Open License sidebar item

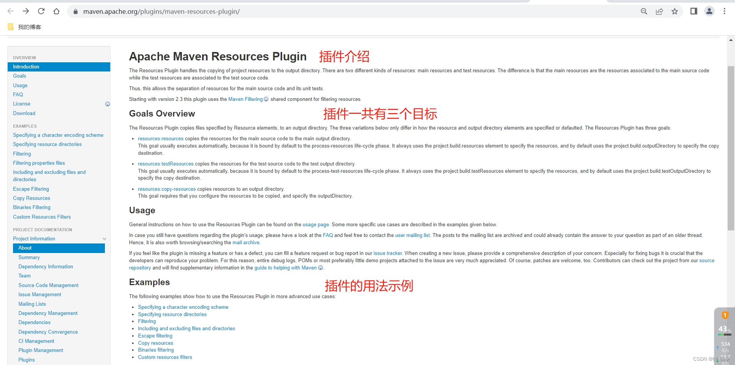coord(21,104)
